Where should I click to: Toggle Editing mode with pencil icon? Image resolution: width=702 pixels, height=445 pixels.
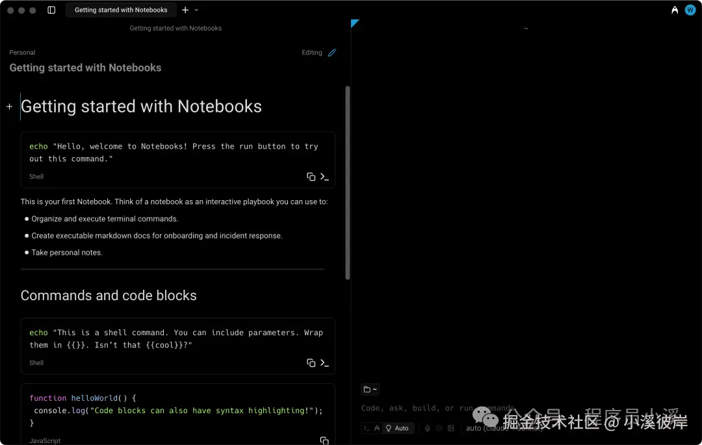pyautogui.click(x=331, y=53)
